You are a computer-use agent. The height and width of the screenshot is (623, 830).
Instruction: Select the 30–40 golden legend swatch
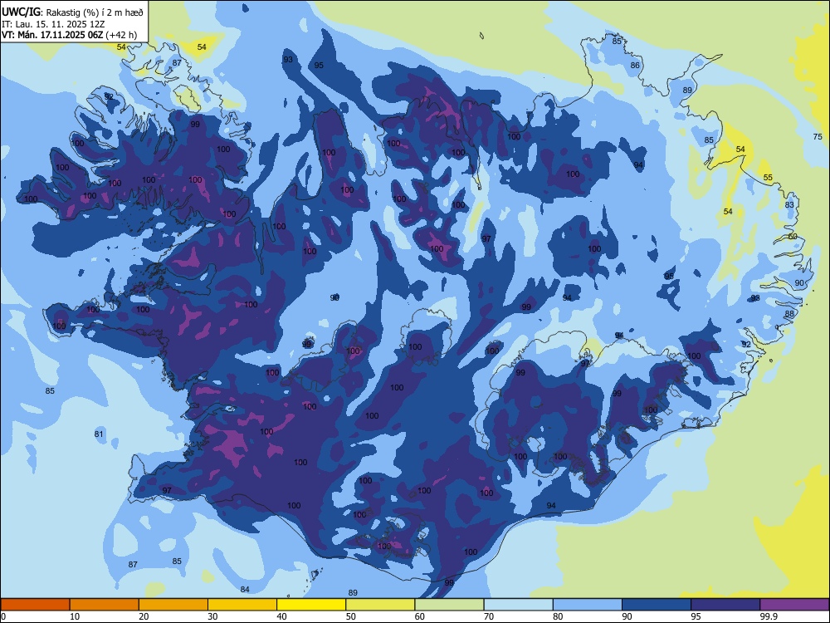point(242,605)
